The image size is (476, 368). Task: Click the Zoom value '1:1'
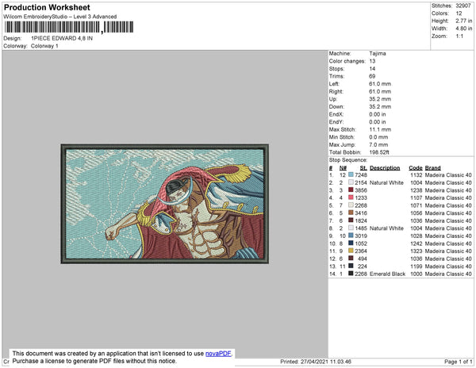tap(459, 36)
